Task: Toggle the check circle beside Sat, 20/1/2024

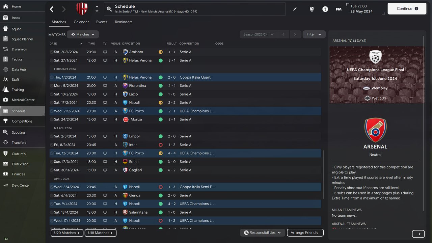Action: pos(52,52)
